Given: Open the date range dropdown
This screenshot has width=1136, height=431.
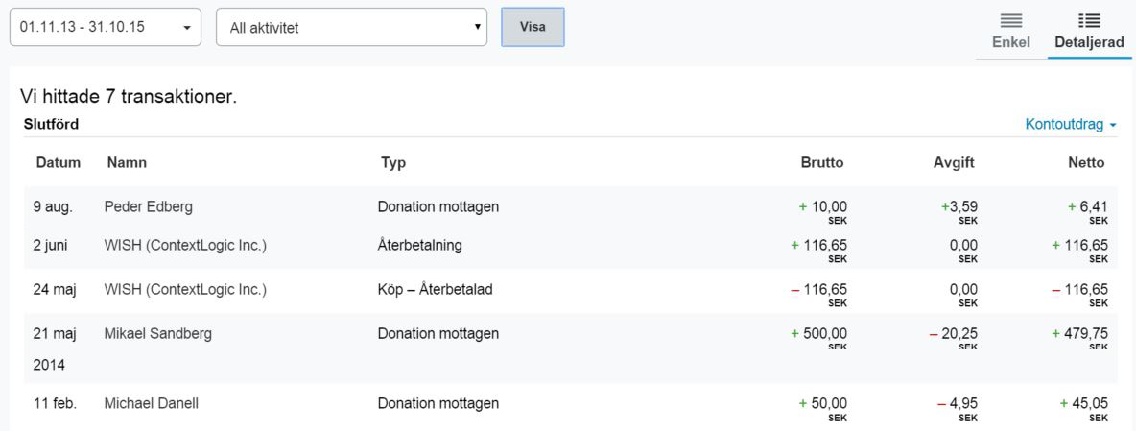Looking at the screenshot, I should [106, 27].
